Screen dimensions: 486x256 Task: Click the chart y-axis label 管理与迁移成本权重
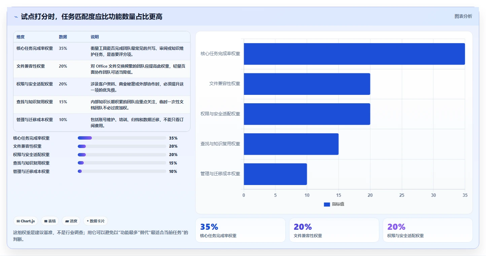(x=220, y=174)
